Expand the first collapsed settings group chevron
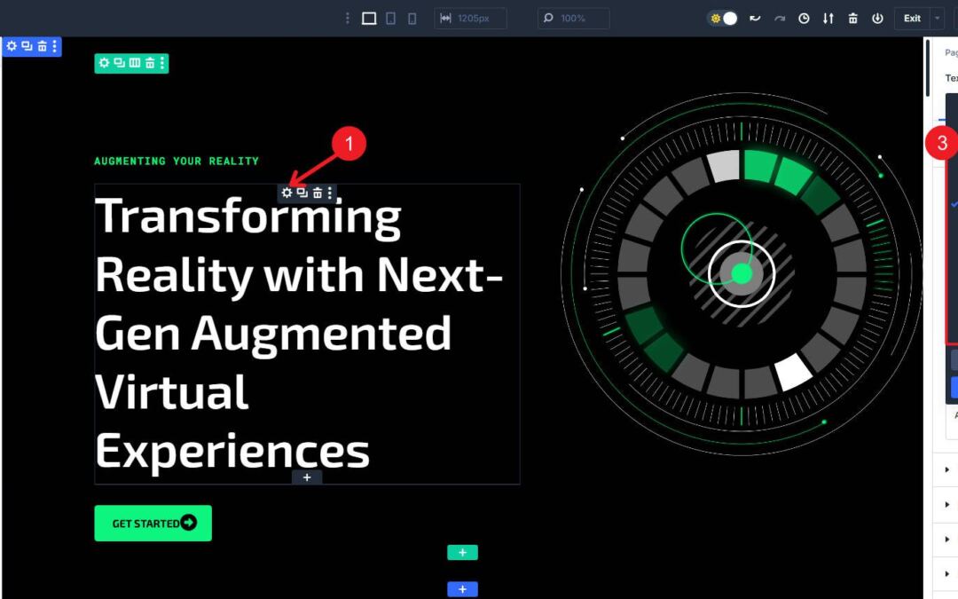958x599 pixels. [946, 469]
